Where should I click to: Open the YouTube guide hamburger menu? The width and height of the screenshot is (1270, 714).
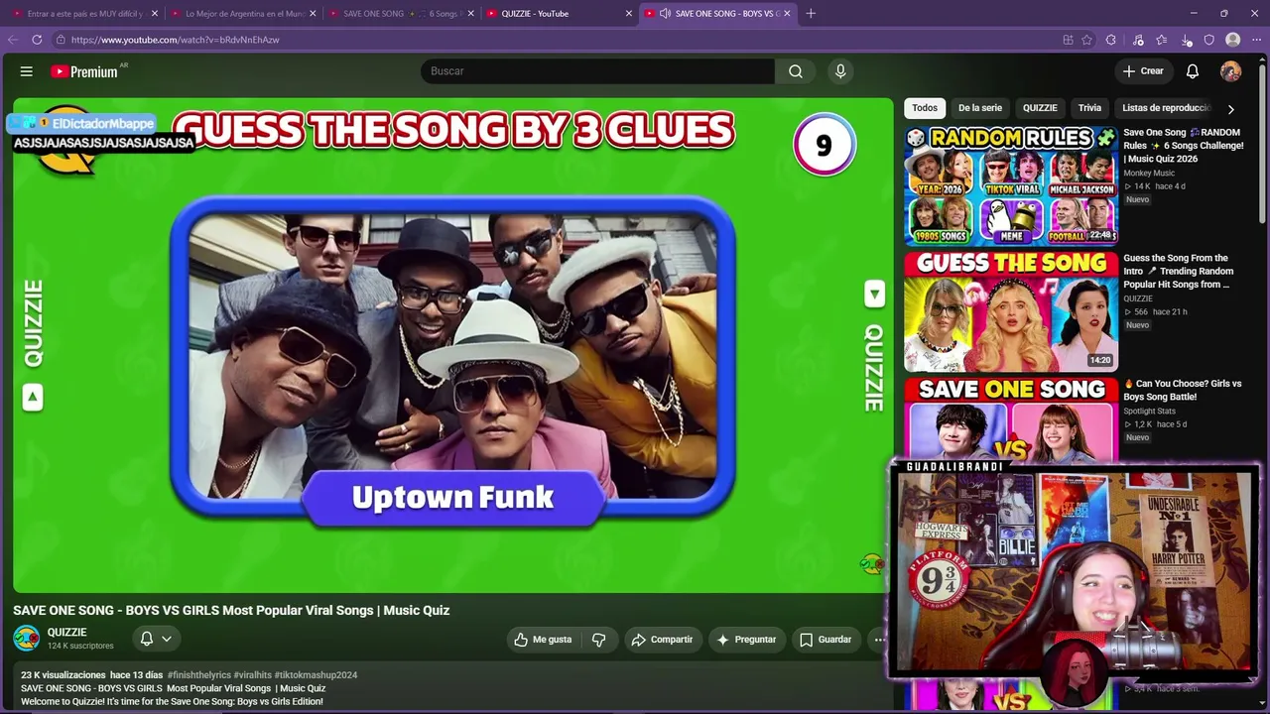27,71
